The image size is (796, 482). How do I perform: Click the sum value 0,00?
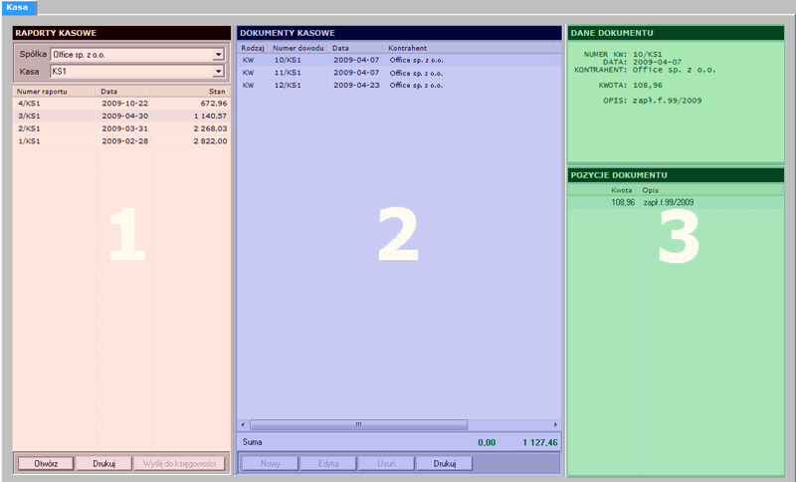pyautogui.click(x=487, y=442)
